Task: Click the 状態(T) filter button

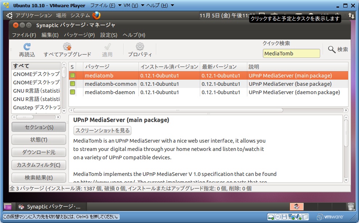Action: tap(39, 140)
